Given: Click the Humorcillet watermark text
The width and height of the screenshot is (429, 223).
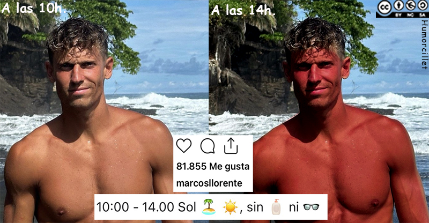Looking at the screenshot, I should [424, 44].
